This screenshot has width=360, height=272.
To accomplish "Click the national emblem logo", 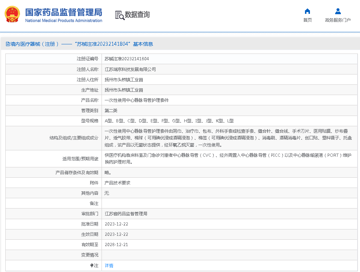I will pyautogui.click(x=12, y=14).
